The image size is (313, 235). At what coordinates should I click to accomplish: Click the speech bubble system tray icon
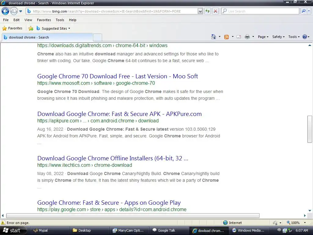279,230
